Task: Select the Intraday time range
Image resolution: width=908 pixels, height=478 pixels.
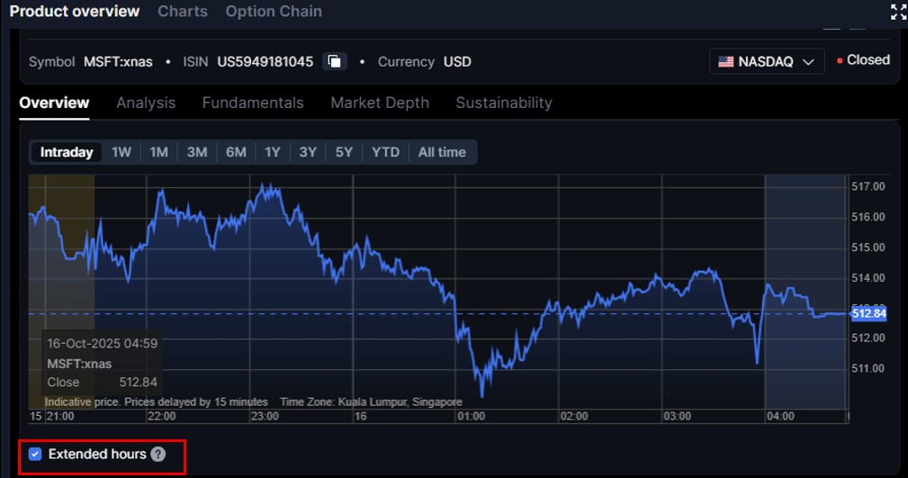Action: pyautogui.click(x=67, y=152)
